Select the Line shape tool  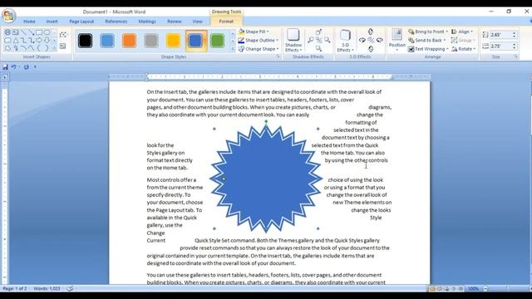[23, 32]
